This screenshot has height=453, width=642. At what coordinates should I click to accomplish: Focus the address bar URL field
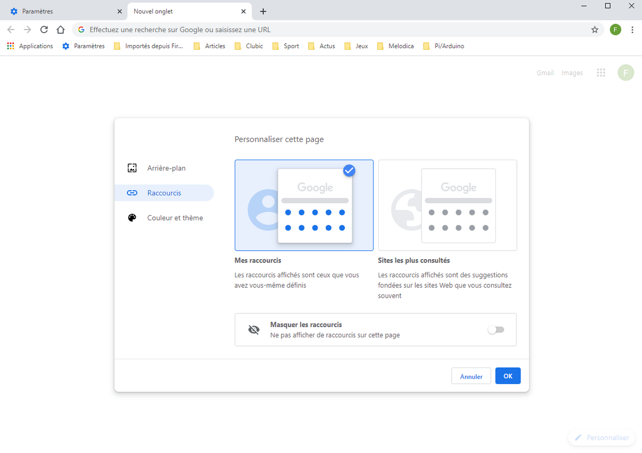point(337,29)
